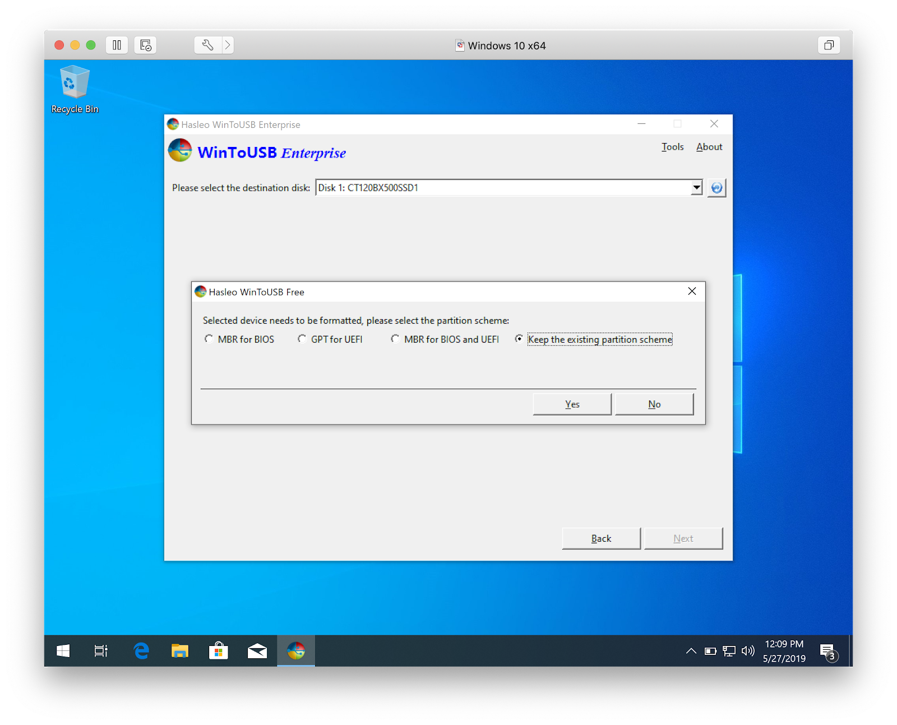Open the Windows Start menu

(x=63, y=651)
